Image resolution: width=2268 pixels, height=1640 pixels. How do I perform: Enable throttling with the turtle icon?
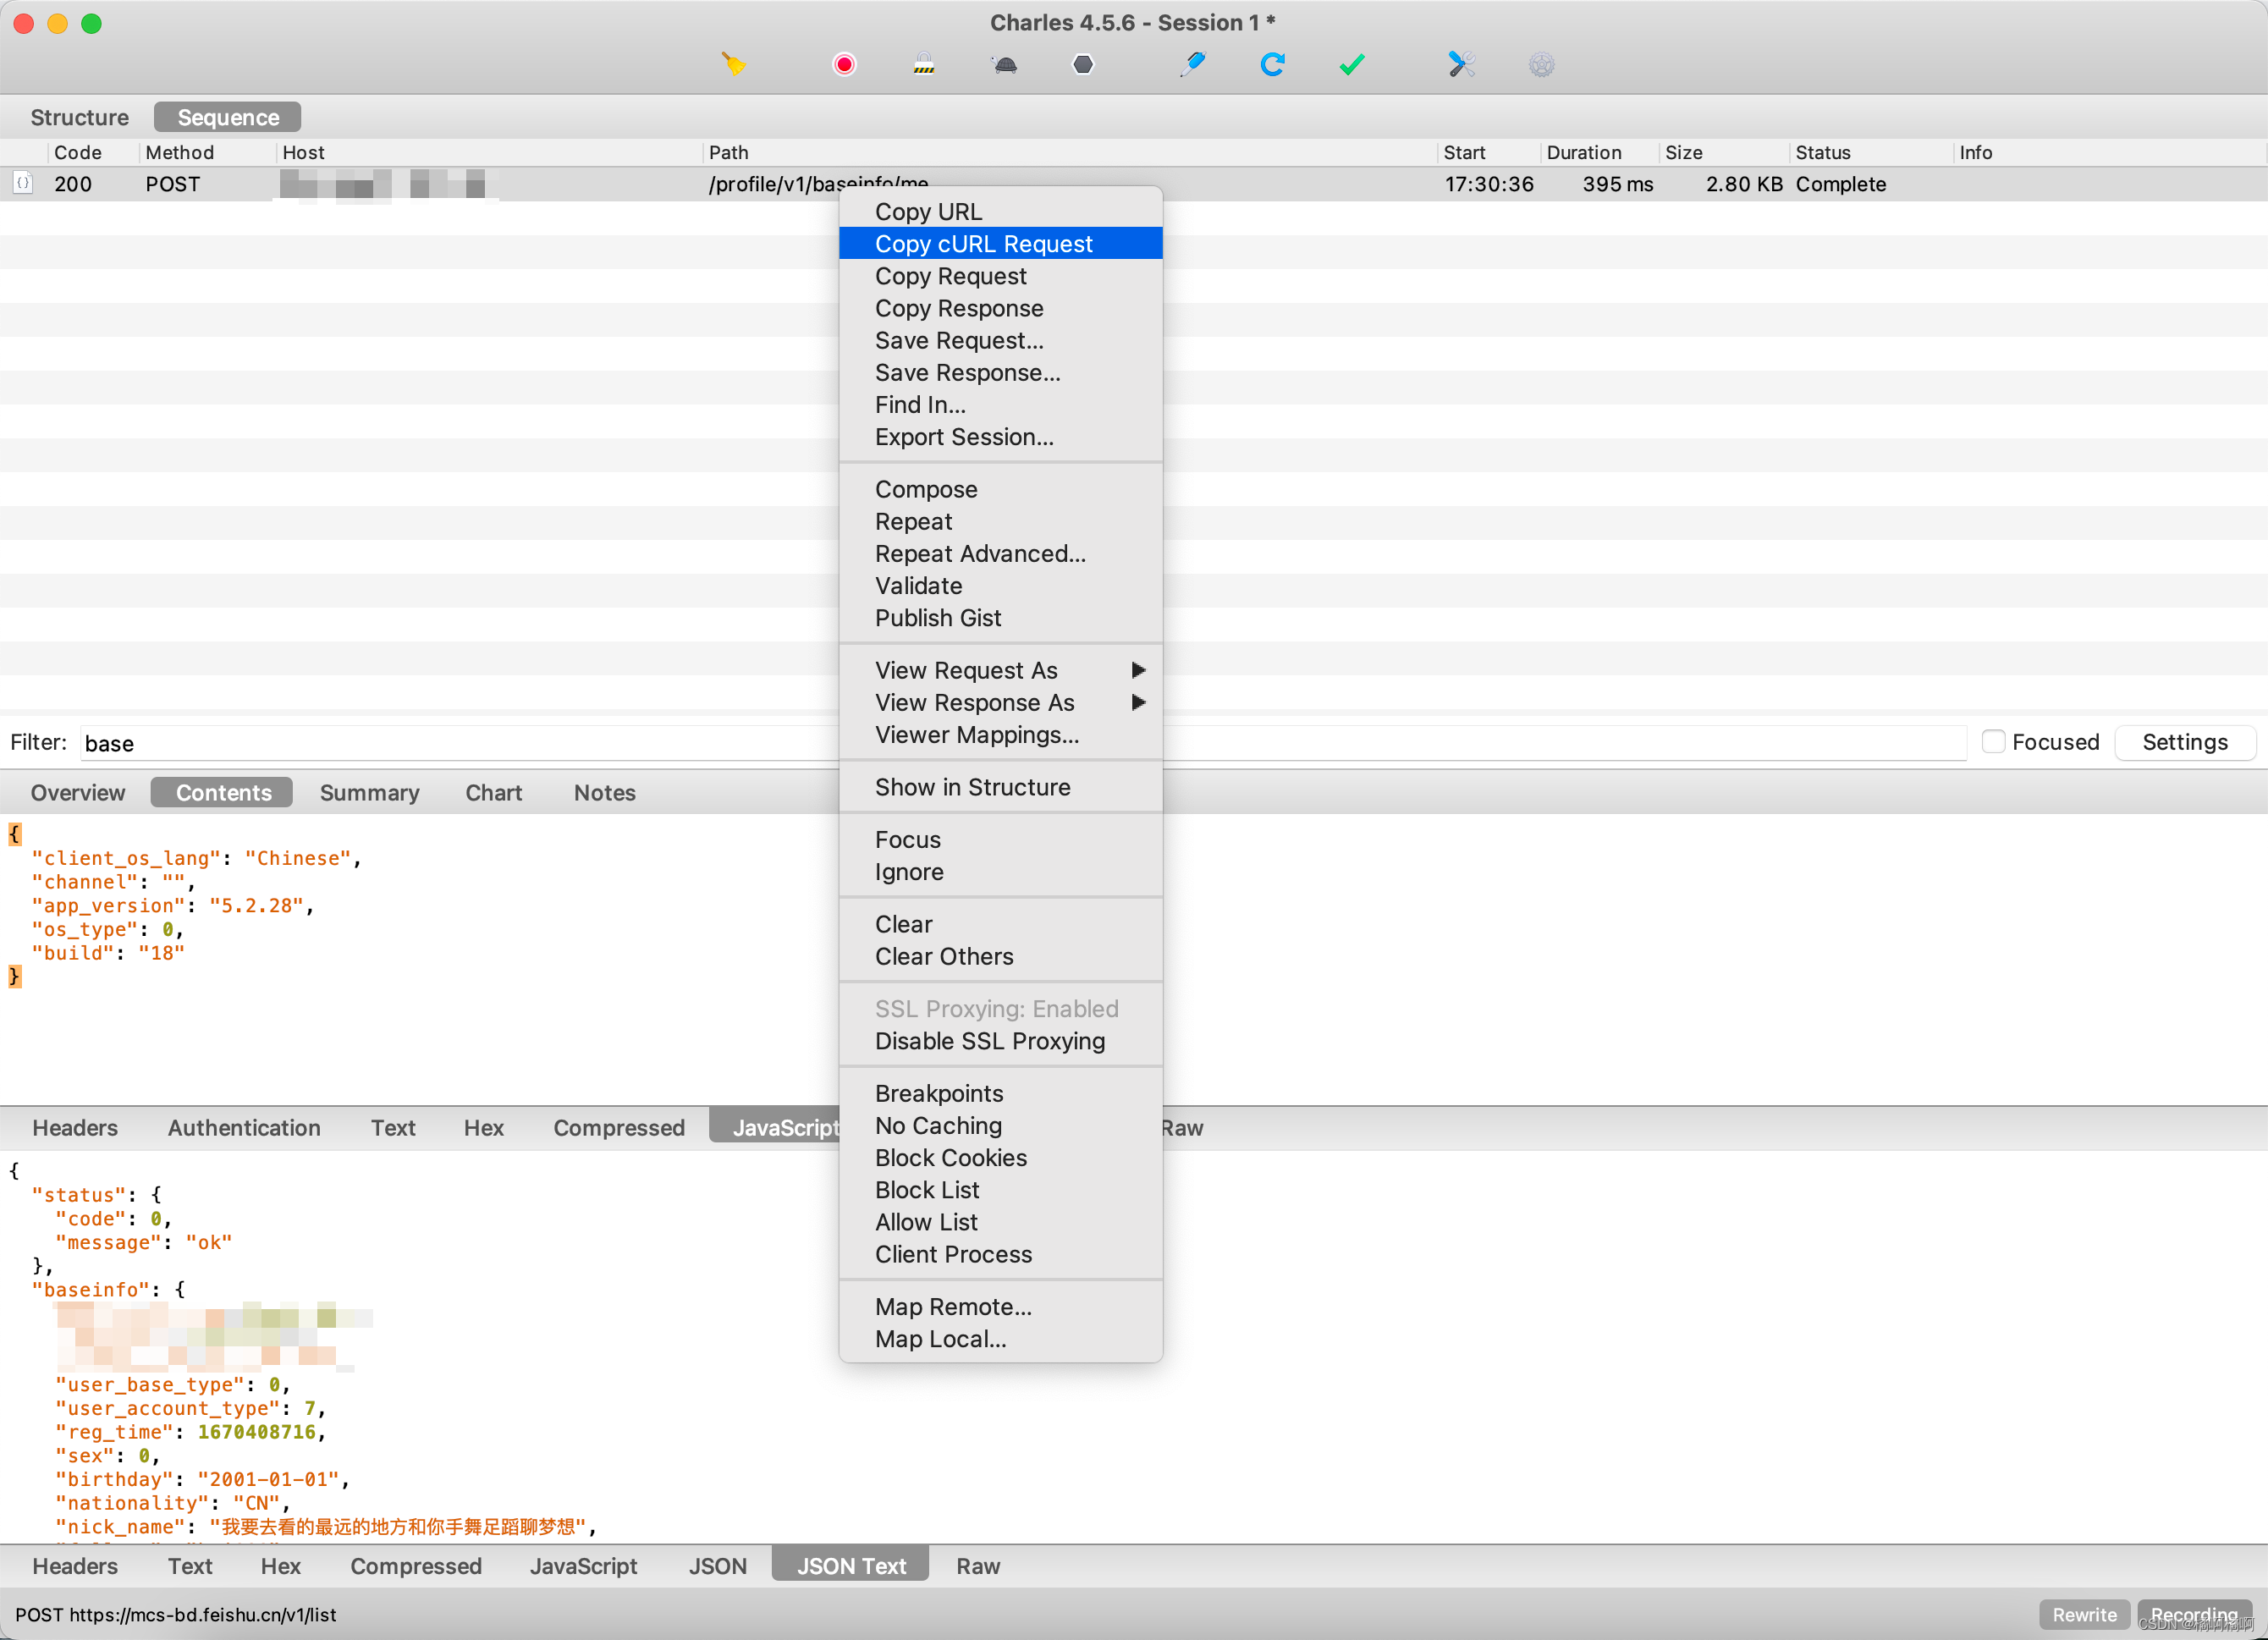[1004, 65]
